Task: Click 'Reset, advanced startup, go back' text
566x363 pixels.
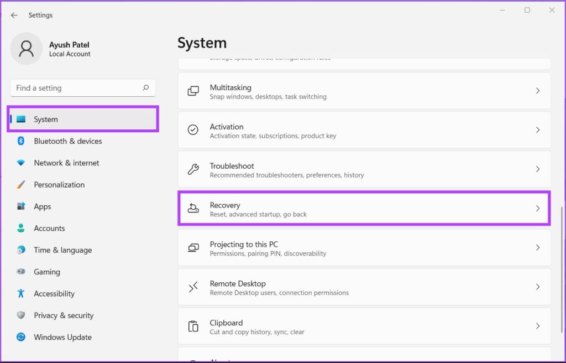Action: (258, 214)
